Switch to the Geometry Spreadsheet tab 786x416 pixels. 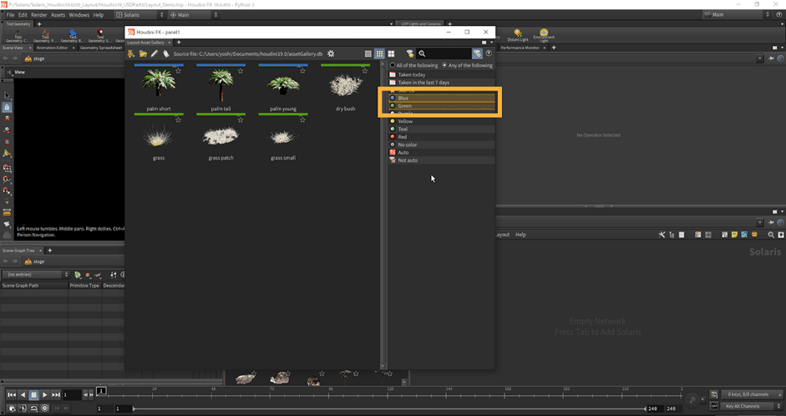pos(101,48)
